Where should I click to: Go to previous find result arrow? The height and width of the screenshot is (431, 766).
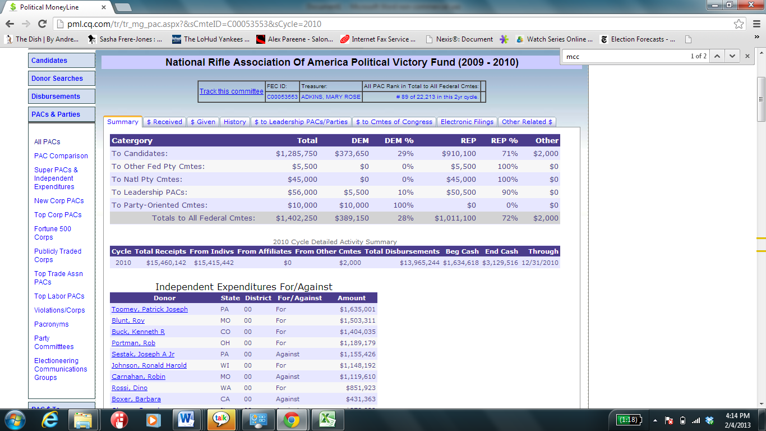point(718,56)
